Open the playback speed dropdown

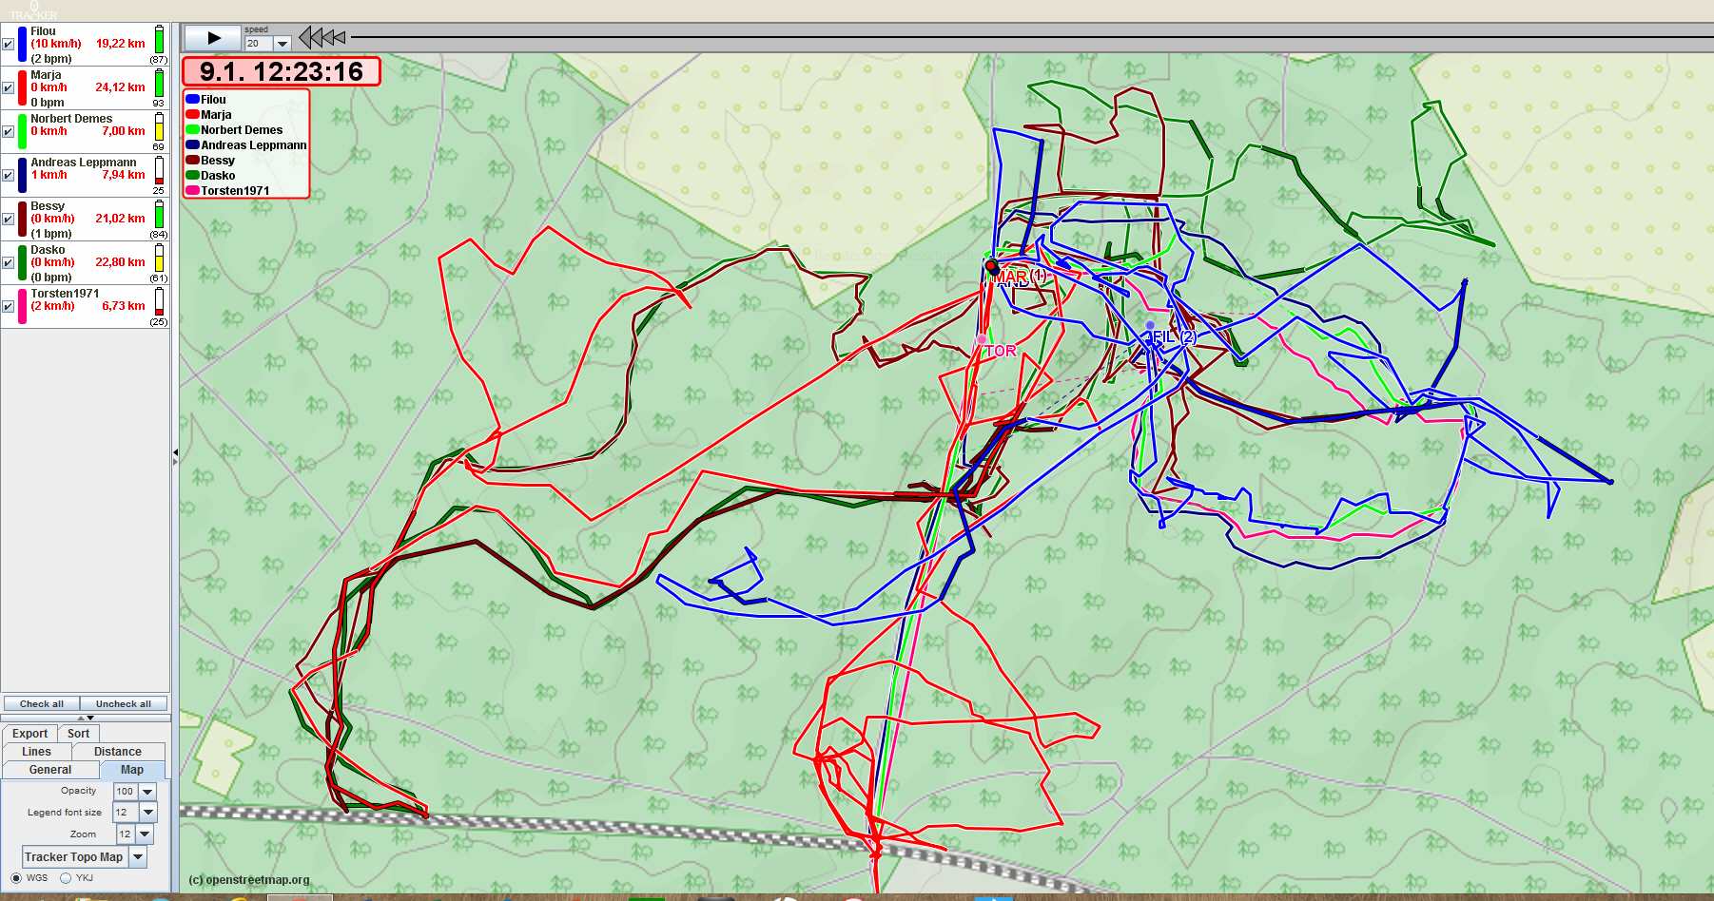click(282, 44)
